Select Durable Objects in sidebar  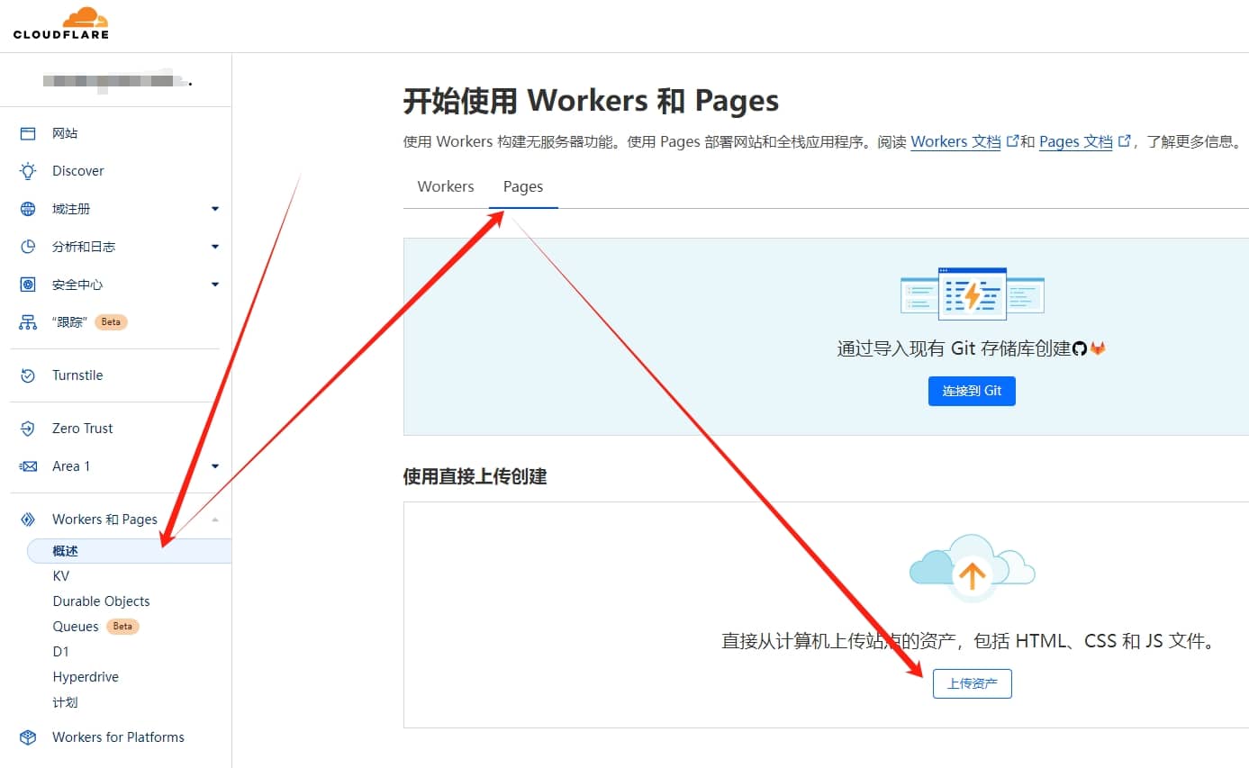pyautogui.click(x=101, y=601)
